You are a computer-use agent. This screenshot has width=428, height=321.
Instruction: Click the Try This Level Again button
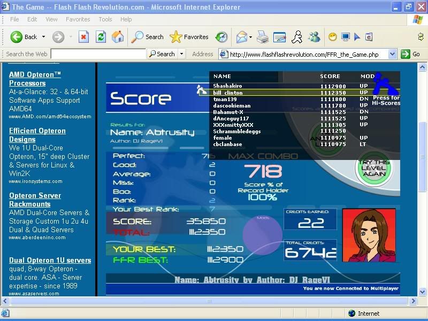point(374,169)
